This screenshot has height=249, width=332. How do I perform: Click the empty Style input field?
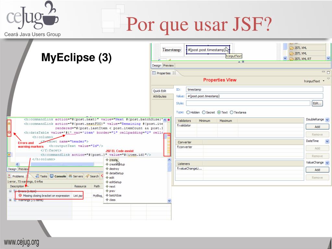coord(248,103)
